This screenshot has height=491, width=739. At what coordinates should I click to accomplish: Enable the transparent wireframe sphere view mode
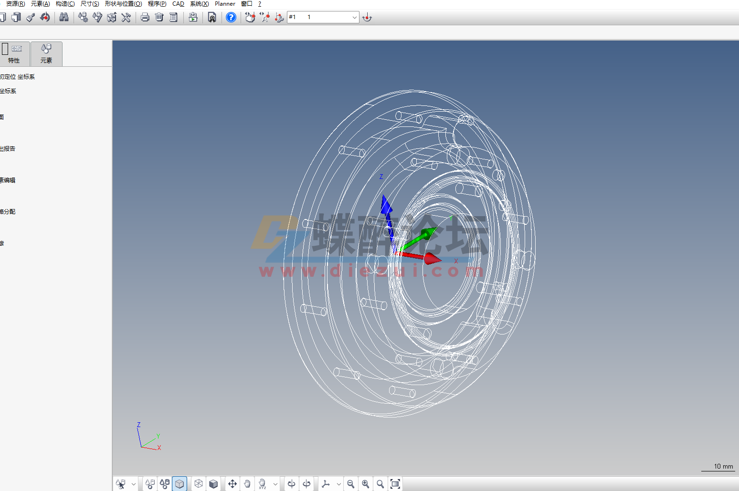[x=198, y=483]
